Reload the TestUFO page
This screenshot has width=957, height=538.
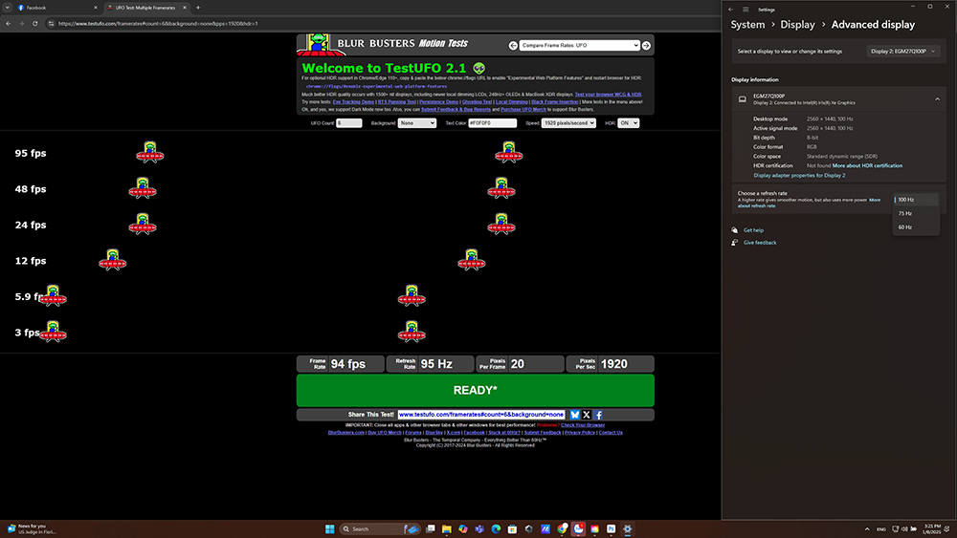pos(34,24)
